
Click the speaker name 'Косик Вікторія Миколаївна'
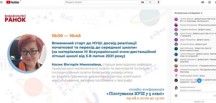(77, 64)
